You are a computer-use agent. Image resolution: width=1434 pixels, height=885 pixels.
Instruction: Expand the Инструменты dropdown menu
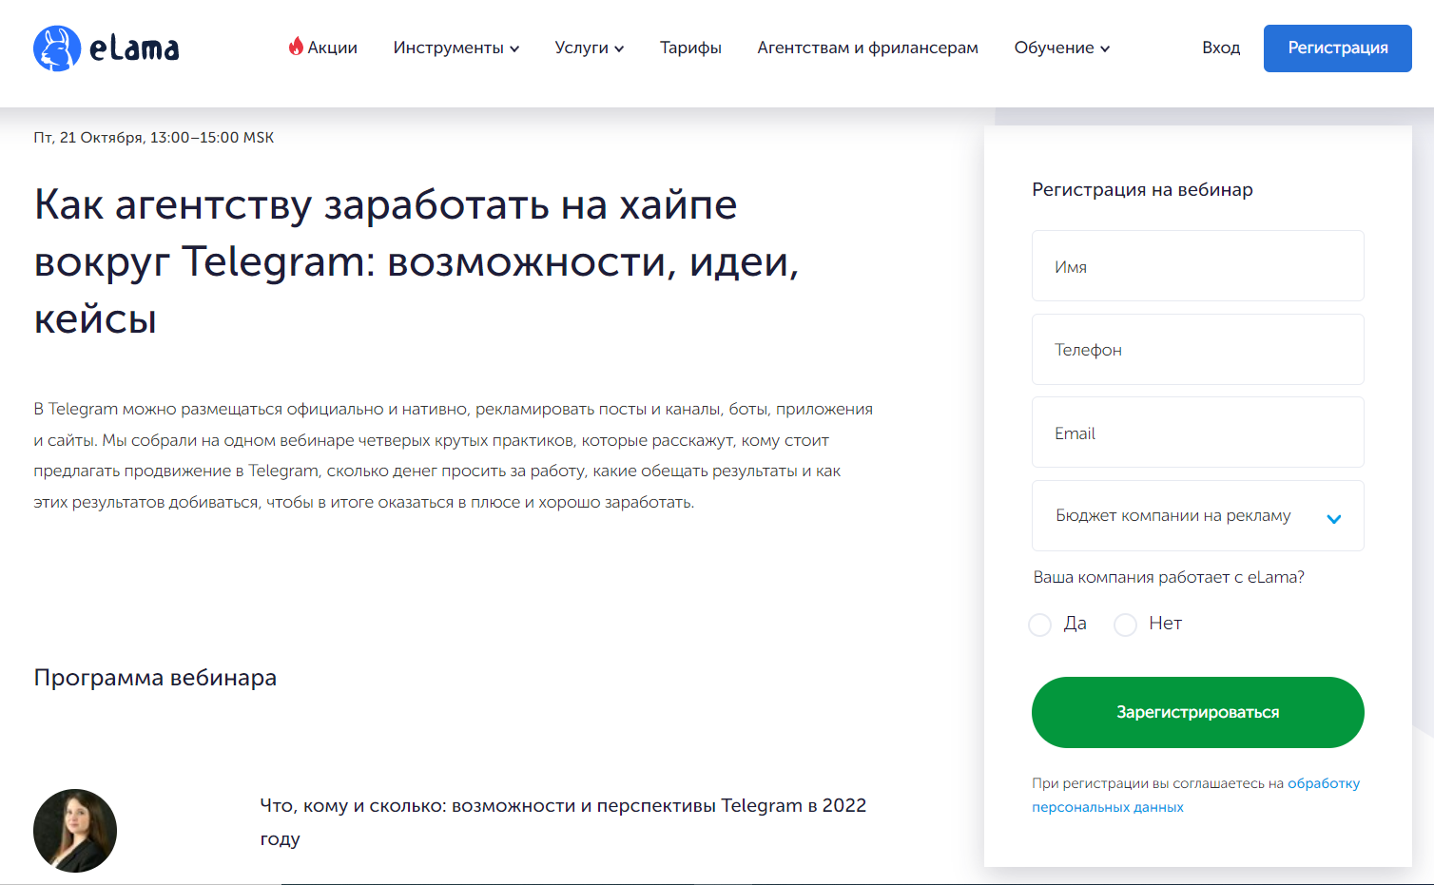455,48
